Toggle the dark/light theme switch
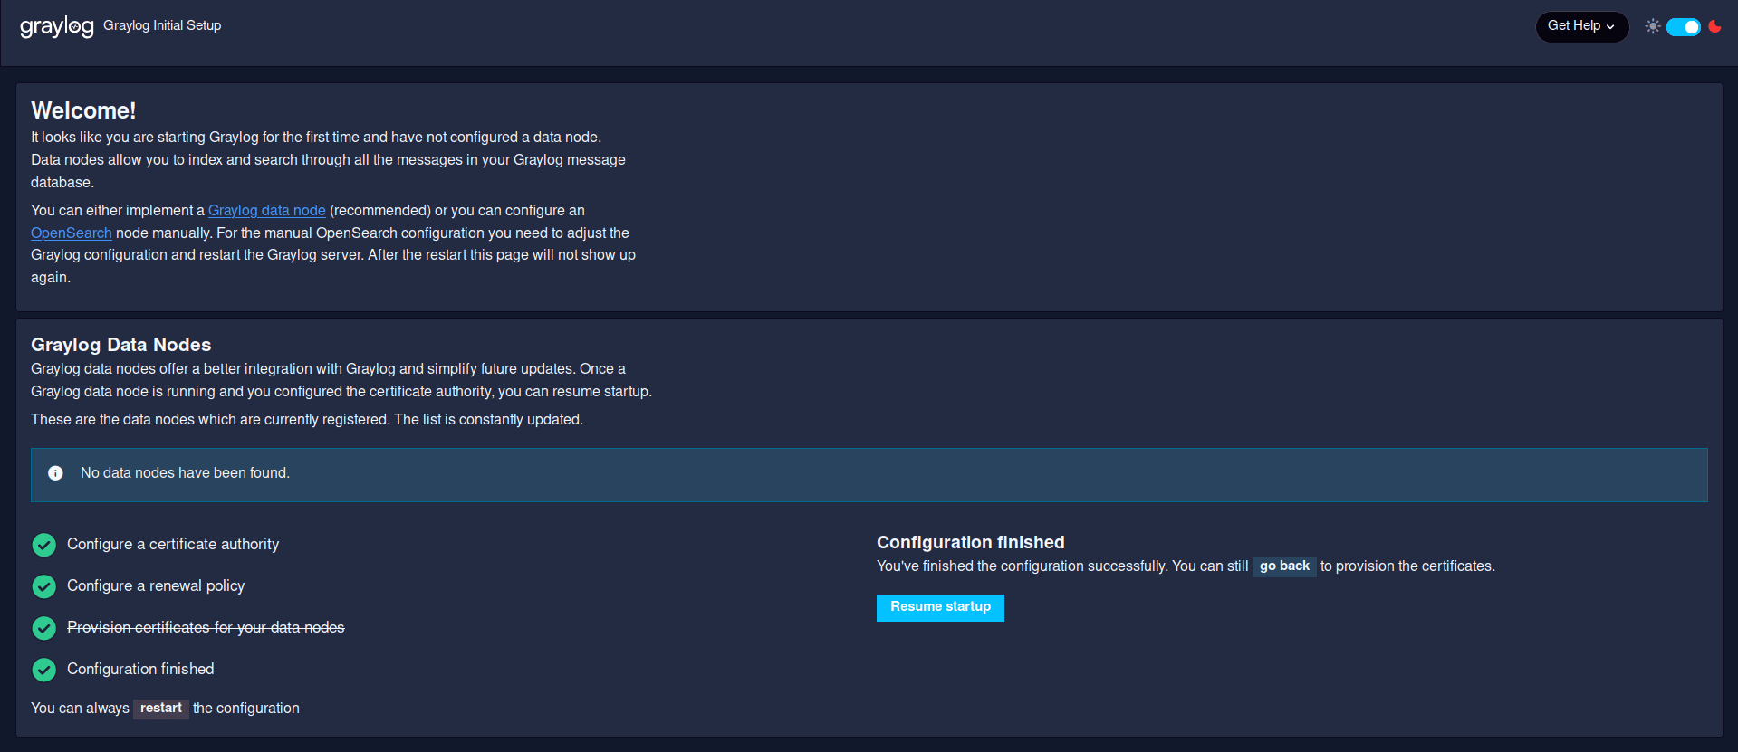1738x752 pixels. 1684,27
